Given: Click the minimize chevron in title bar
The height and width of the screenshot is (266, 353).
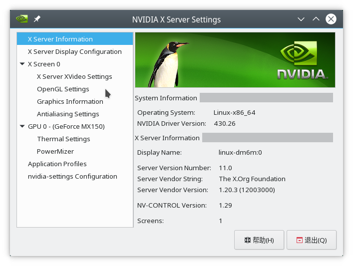Looking at the screenshot, I should coord(301,19).
